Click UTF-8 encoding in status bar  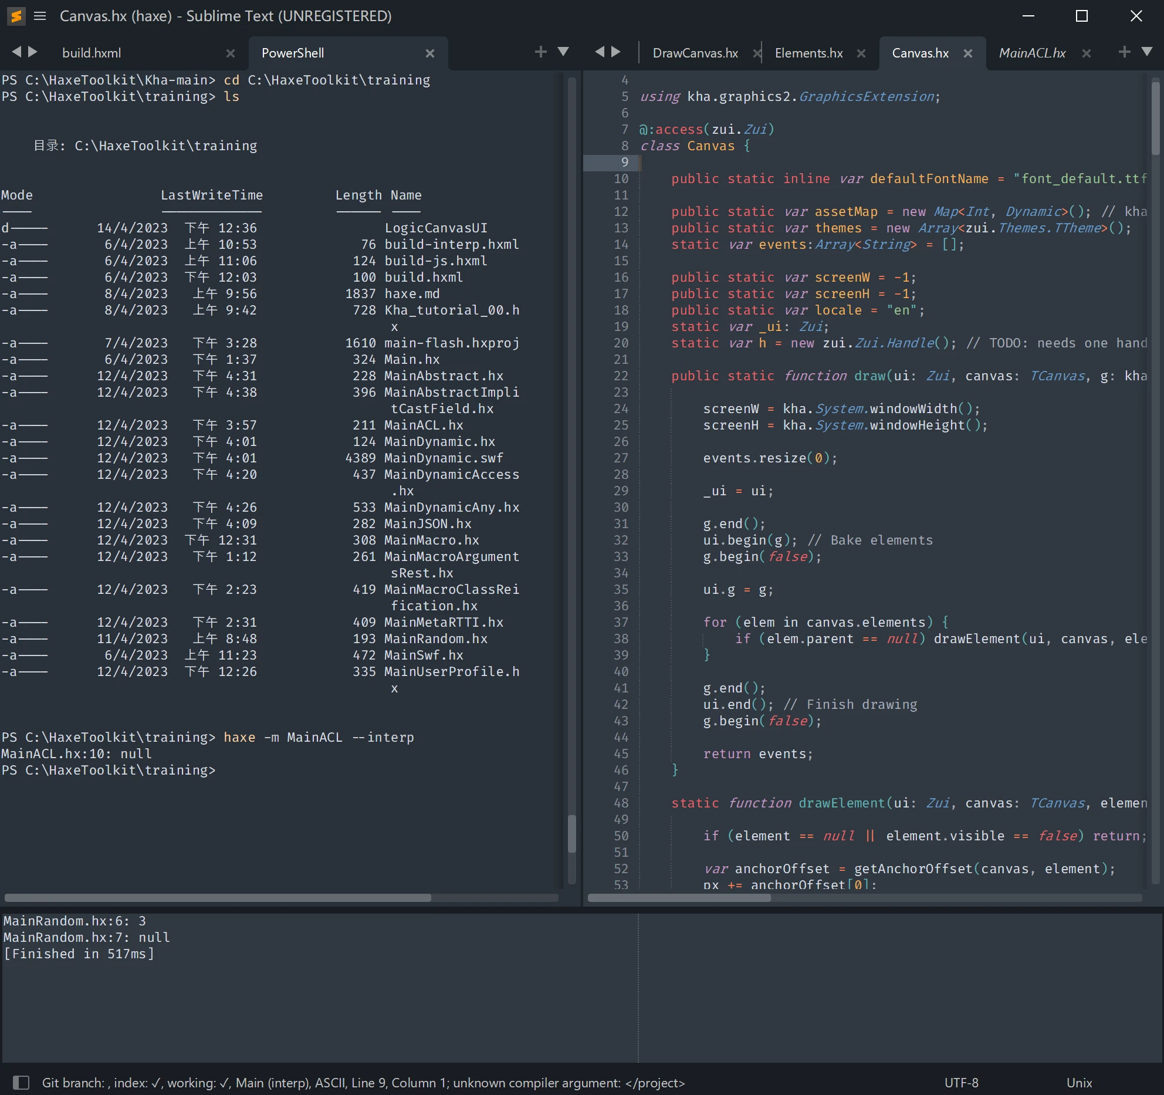pos(961,1083)
